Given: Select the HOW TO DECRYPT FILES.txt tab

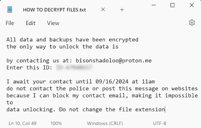Looking at the screenshot, I should coord(54,10).
